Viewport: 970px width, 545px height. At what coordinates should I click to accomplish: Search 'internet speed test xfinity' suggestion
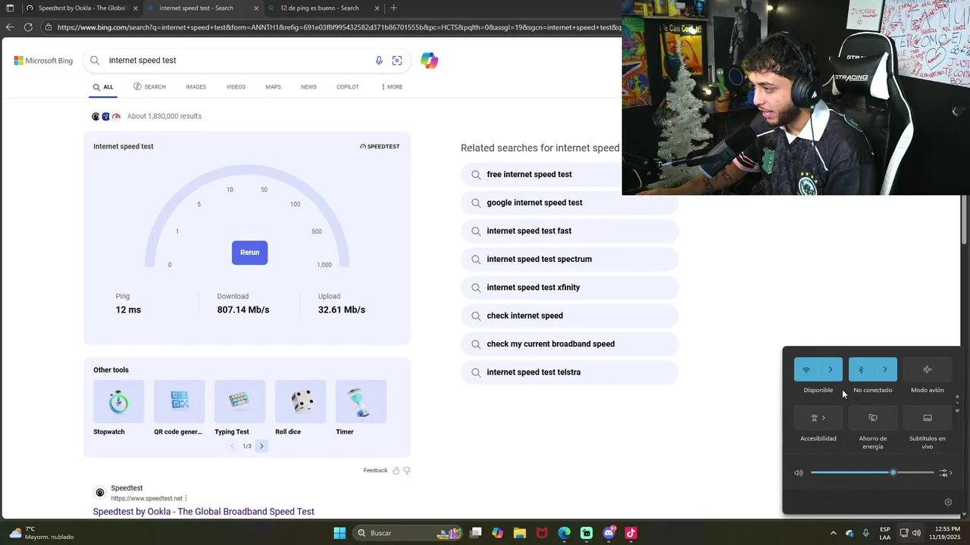click(569, 288)
